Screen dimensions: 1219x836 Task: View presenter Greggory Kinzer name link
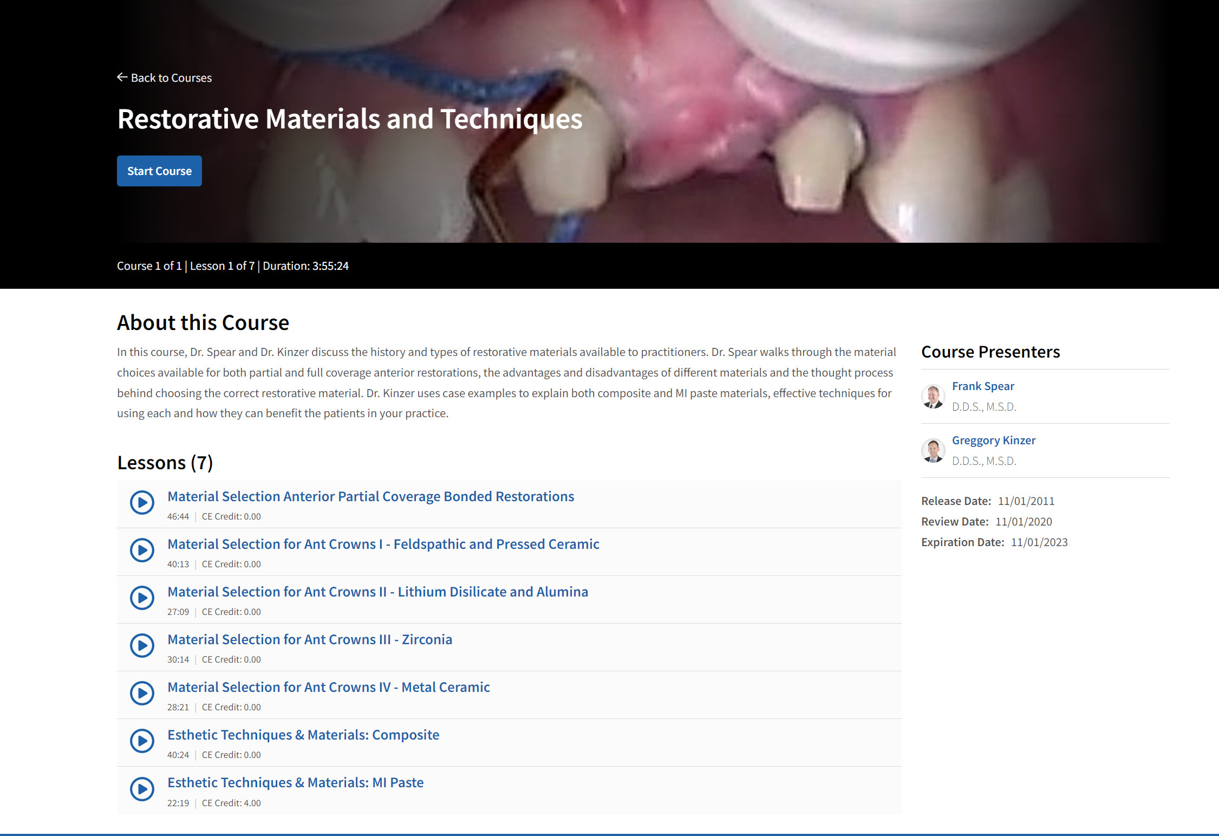click(x=994, y=440)
